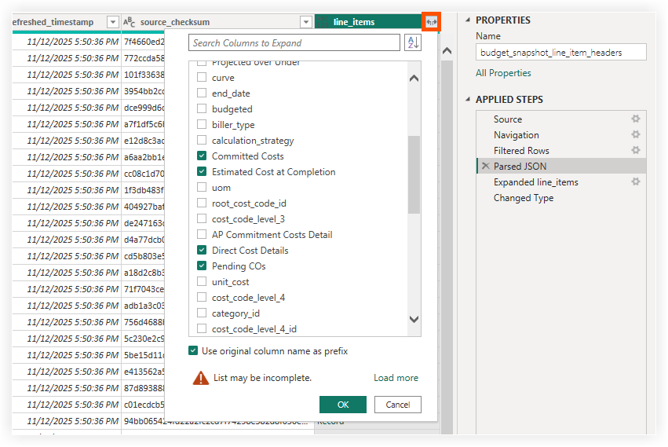Click the checksum cell 101f33638

click(144, 75)
